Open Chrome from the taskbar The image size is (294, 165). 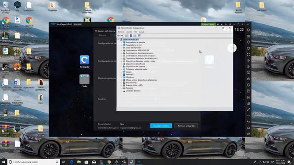point(109,162)
